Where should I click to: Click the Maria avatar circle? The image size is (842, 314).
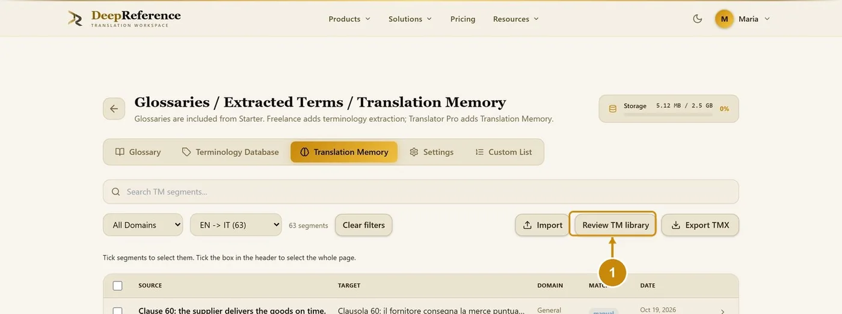point(724,19)
